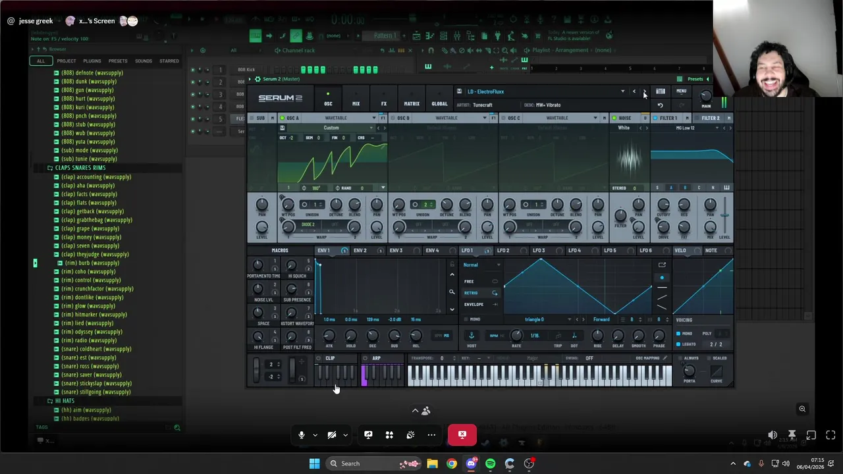Open OSC A WAVETABLE type dropdown

[374, 118]
